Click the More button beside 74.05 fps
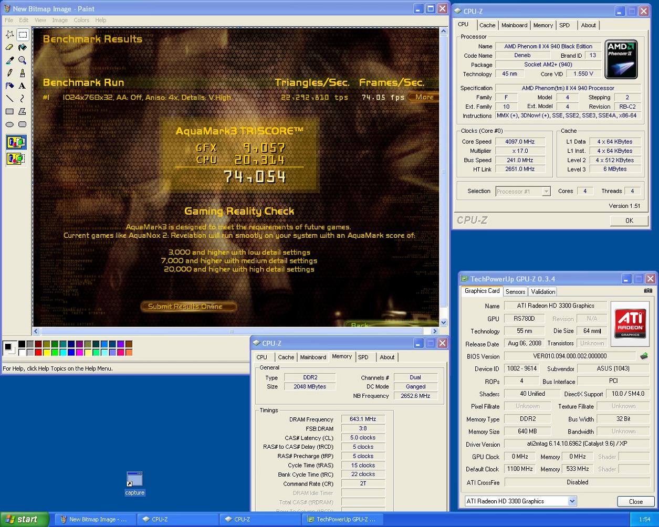This screenshot has height=527, width=659. 423,97
